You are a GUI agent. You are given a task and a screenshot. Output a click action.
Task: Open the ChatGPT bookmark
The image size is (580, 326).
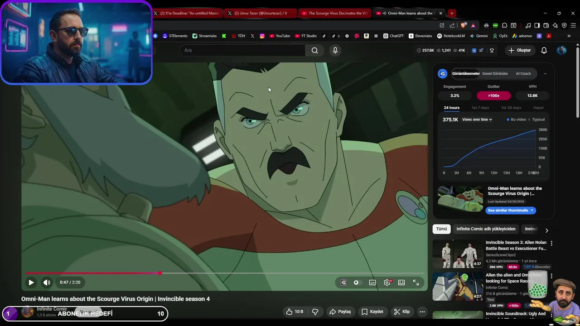(x=394, y=36)
